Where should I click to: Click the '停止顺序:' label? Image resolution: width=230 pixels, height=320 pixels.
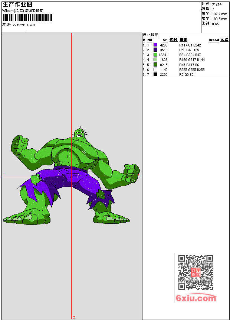pos(151,35)
